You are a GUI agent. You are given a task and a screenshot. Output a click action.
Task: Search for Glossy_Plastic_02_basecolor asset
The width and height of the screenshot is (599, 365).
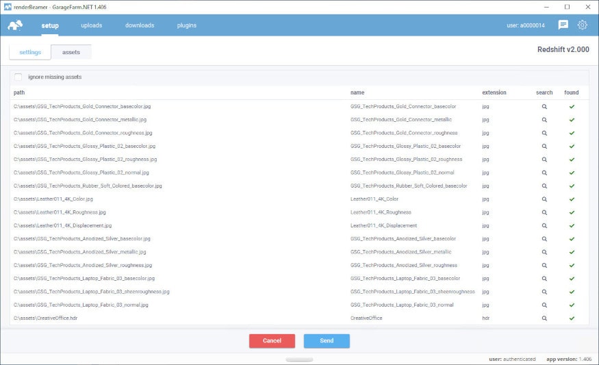(544, 147)
